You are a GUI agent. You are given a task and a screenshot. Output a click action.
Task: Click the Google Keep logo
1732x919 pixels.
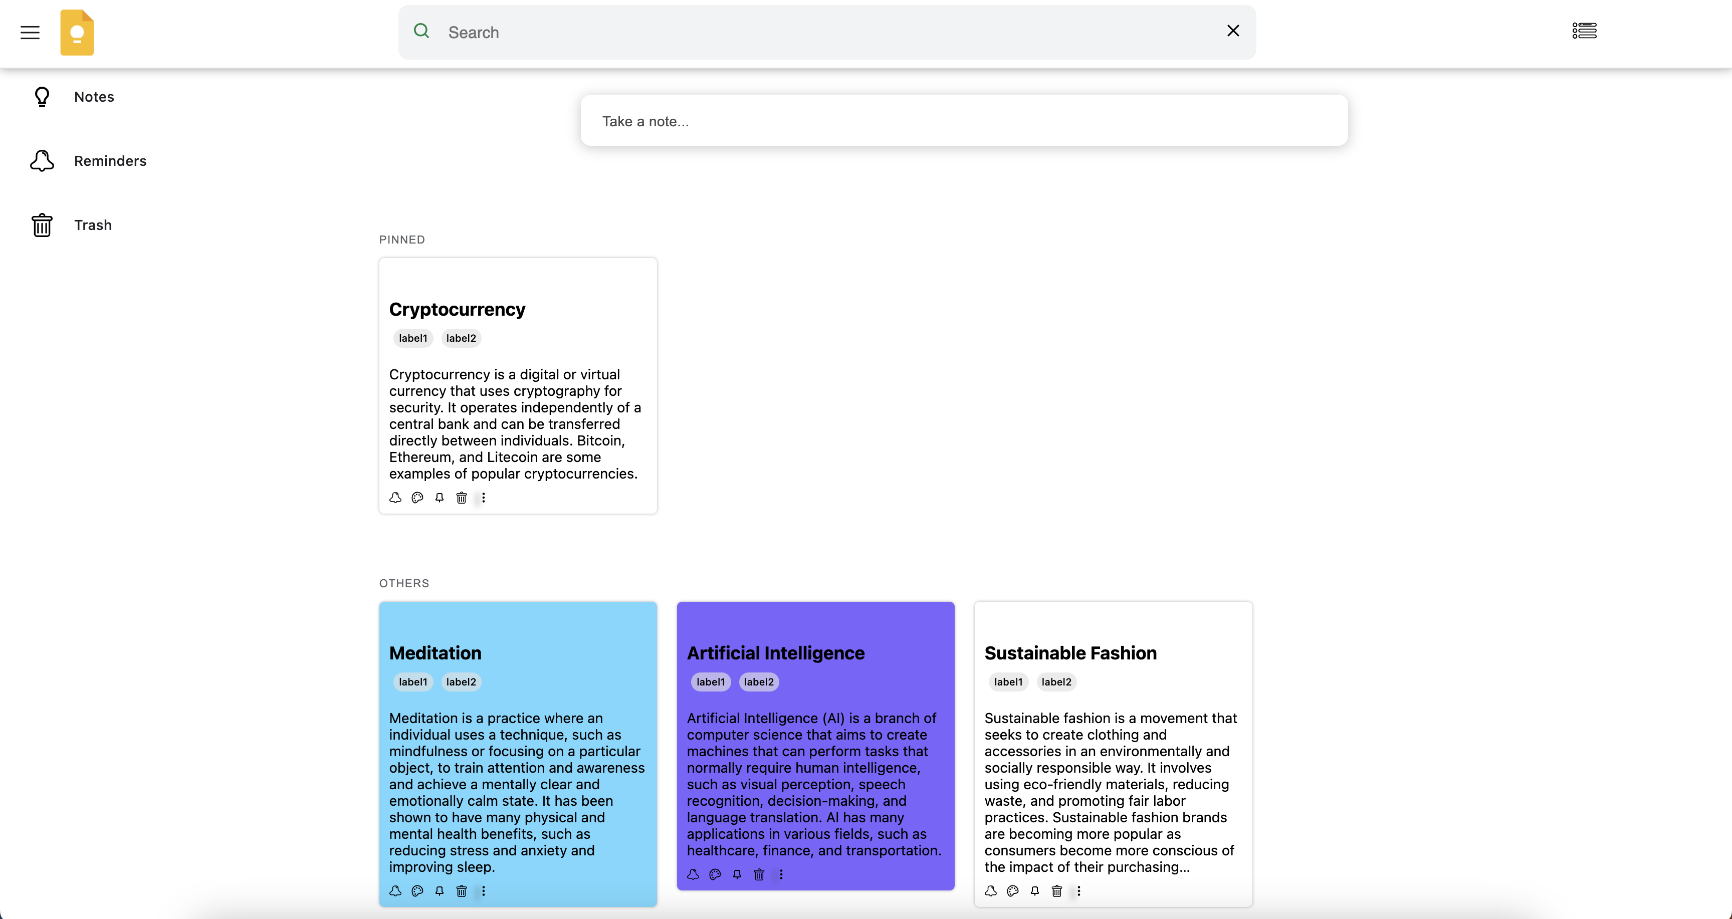(x=77, y=32)
